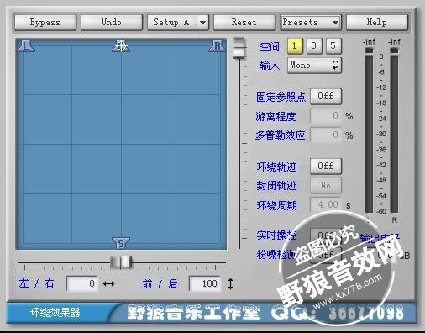The width and height of the screenshot is (425, 333).
Task: Click the cycle arrow icon on Mono input
Action: tap(335, 66)
